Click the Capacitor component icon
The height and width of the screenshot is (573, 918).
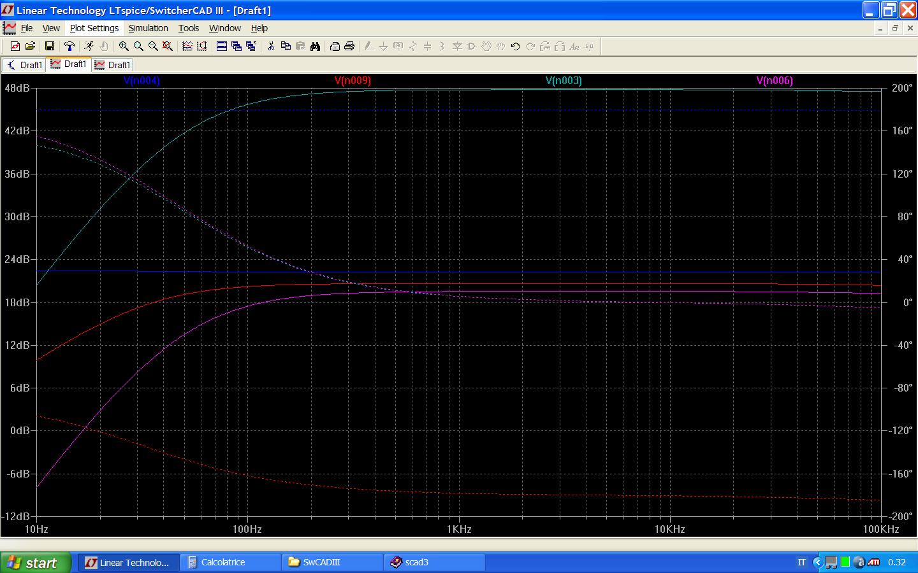tap(428, 46)
